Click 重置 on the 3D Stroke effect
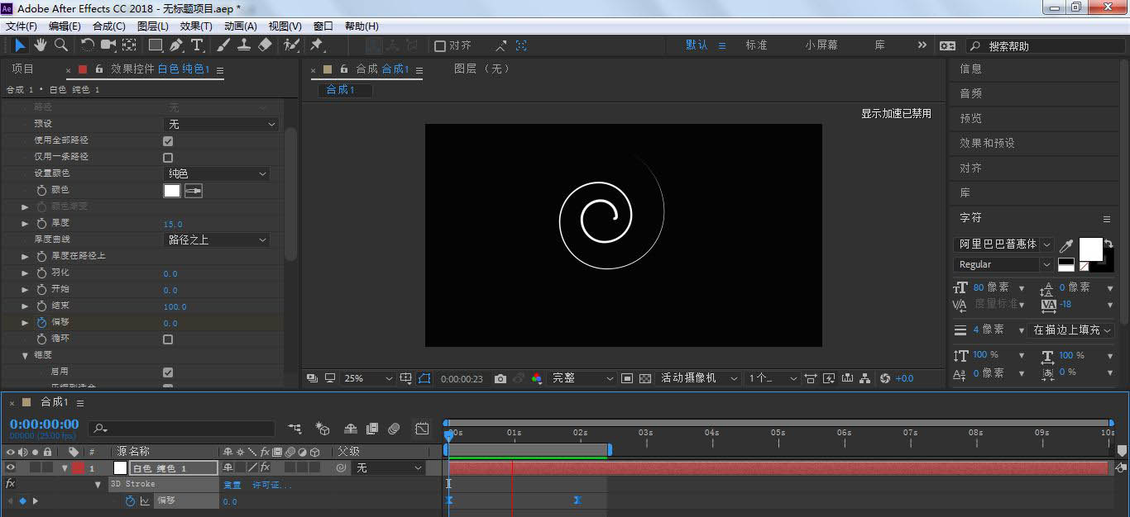This screenshot has height=517, width=1130. pos(232,485)
